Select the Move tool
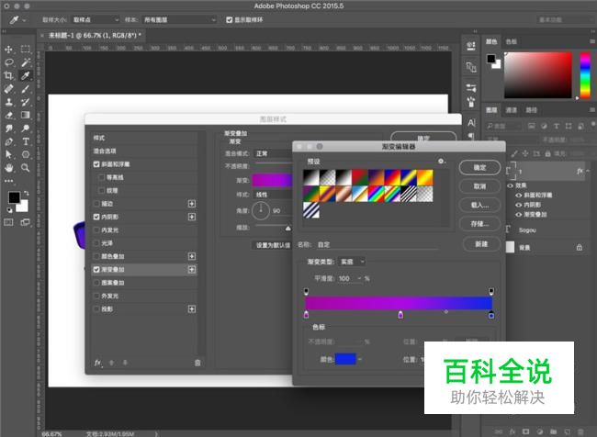597x437 pixels. 9,49
